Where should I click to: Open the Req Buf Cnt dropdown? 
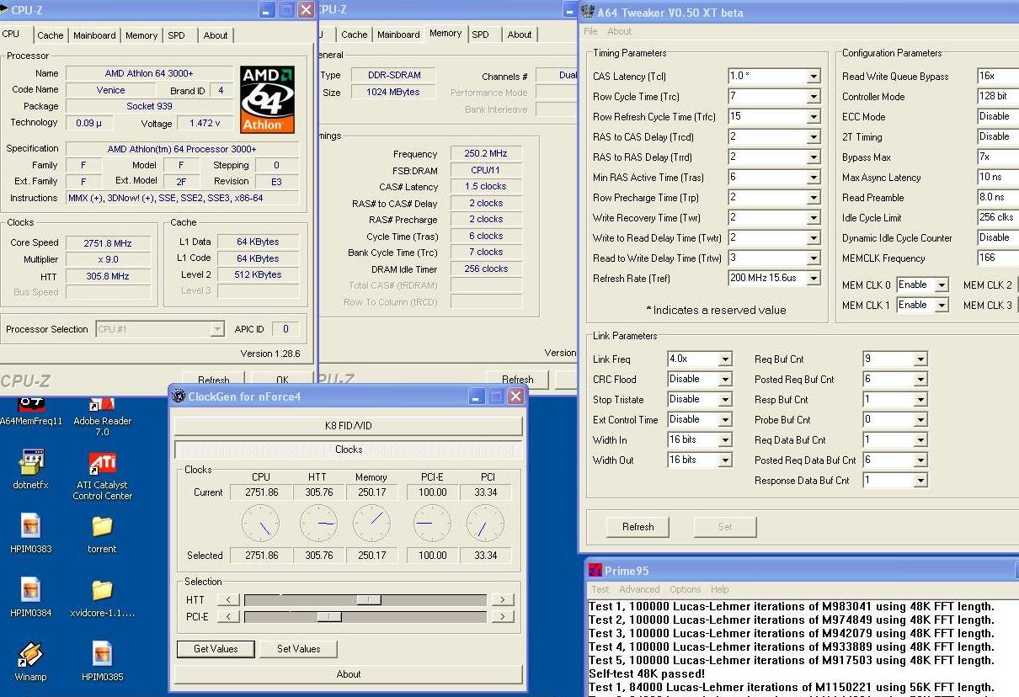920,359
